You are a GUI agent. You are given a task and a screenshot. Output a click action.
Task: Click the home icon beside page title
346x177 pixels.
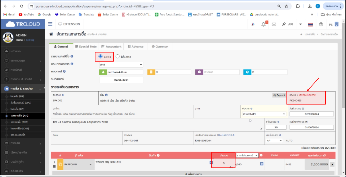click(51, 34)
